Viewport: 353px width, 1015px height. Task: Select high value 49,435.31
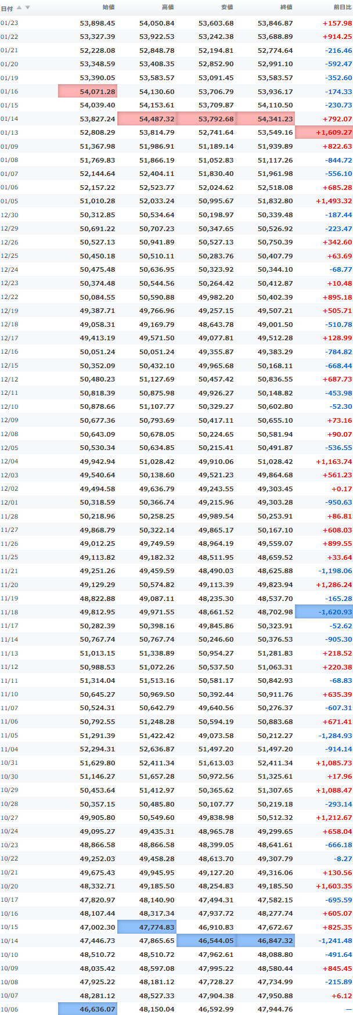pyautogui.click(x=157, y=832)
